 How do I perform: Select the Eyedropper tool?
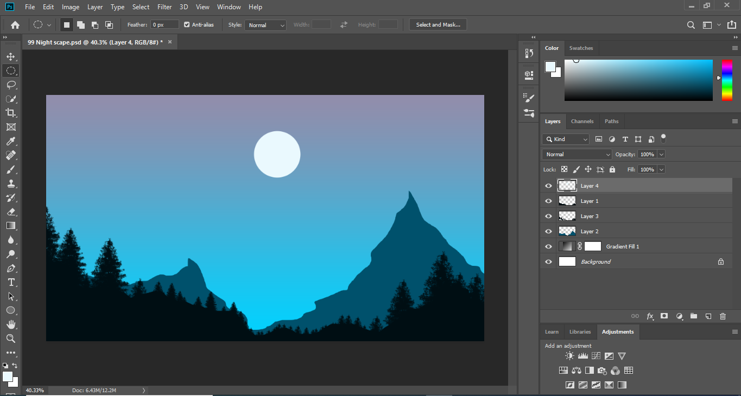click(x=10, y=141)
